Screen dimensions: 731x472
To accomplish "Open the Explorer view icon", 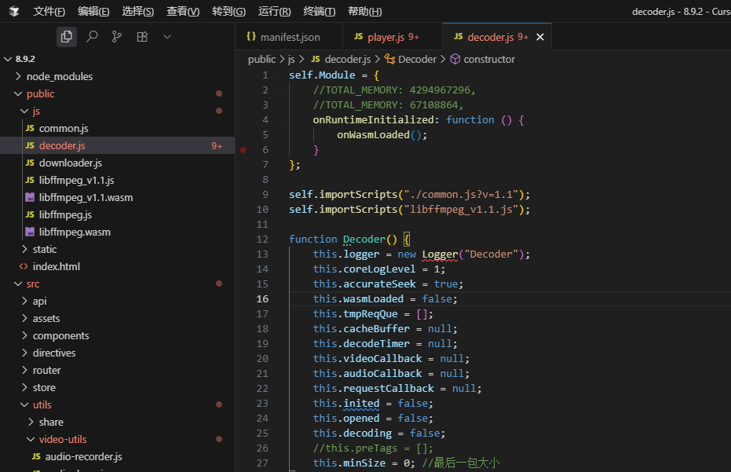I will [x=66, y=36].
